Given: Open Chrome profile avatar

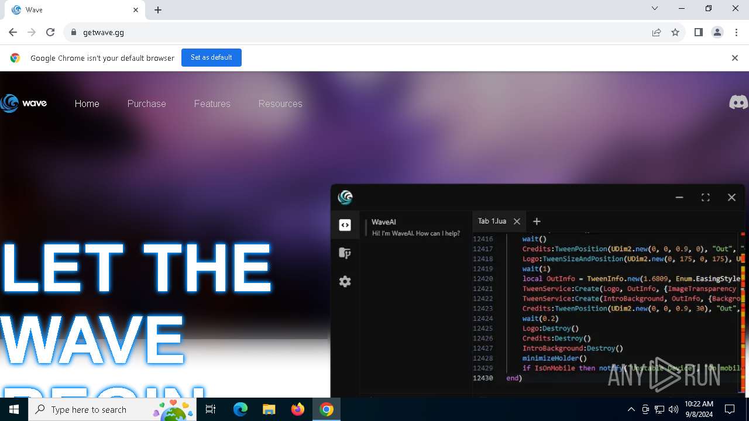Looking at the screenshot, I should click(717, 32).
